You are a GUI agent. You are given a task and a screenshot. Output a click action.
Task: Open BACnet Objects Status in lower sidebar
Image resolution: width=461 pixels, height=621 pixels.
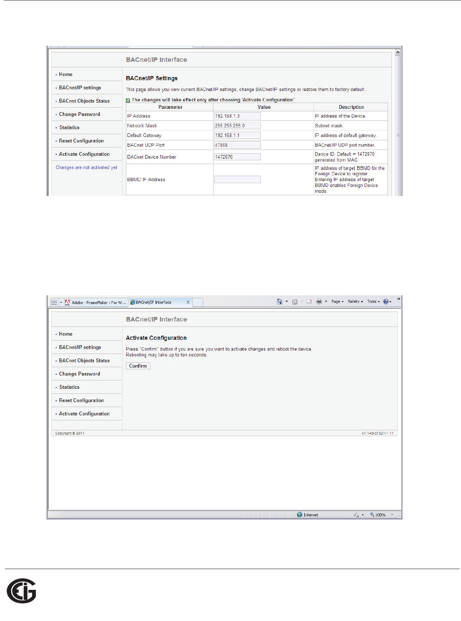[x=84, y=361]
